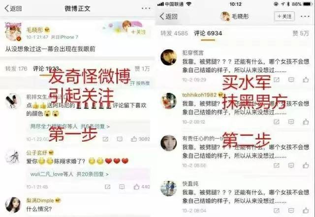Select the 评论 6934 tab
The image size is (315, 217).
point(208,33)
